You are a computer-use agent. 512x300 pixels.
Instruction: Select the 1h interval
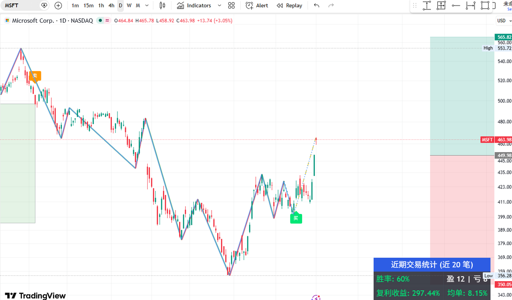[101, 6]
